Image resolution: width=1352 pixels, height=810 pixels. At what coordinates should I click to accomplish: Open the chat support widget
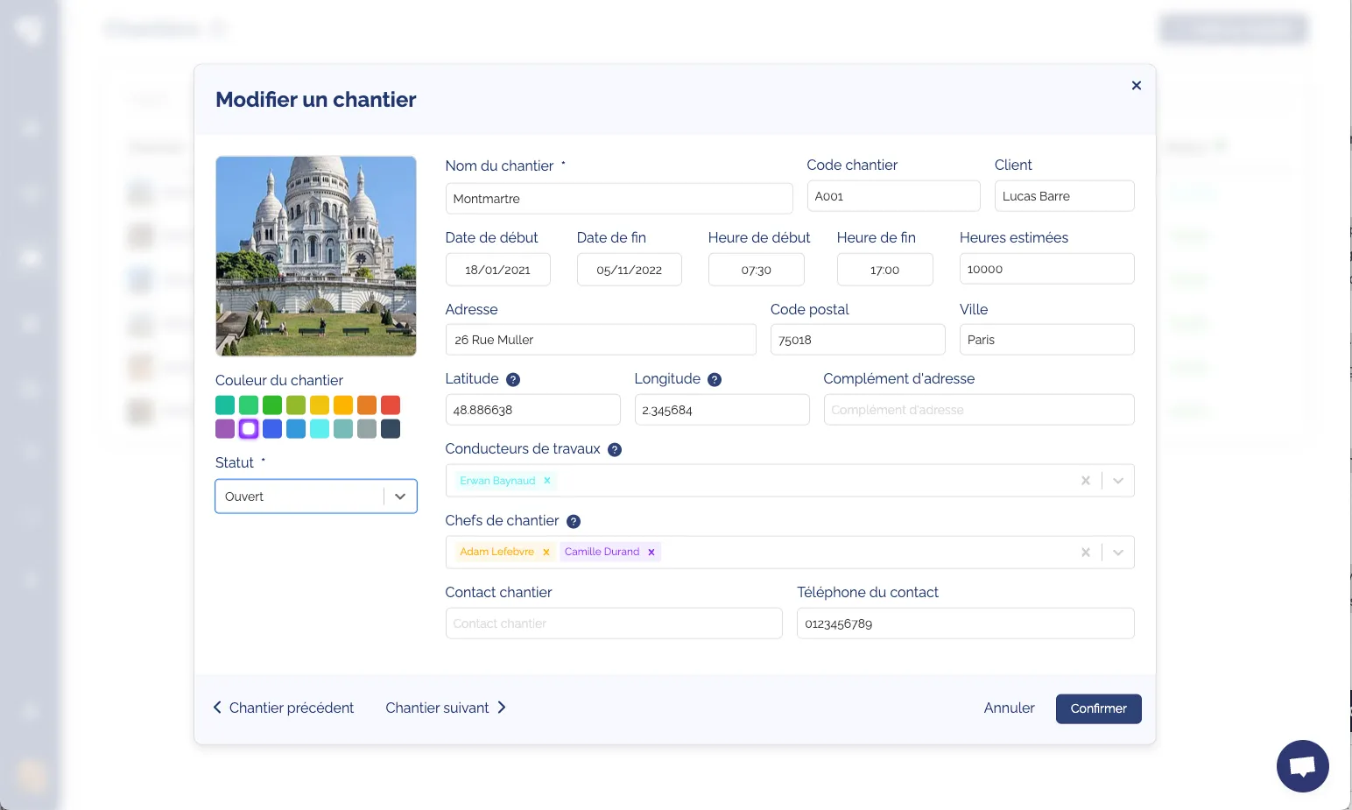click(1302, 766)
